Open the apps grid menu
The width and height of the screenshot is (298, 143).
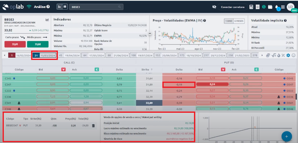click(283, 7)
